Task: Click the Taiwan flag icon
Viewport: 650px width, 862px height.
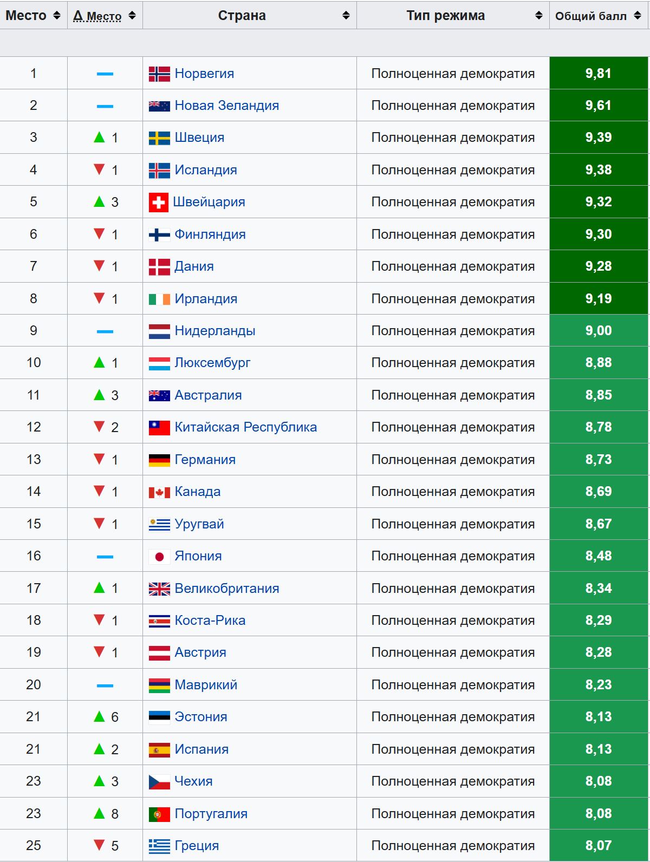Action: pos(159,428)
